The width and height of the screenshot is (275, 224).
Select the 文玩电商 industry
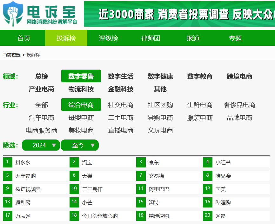click(160, 130)
